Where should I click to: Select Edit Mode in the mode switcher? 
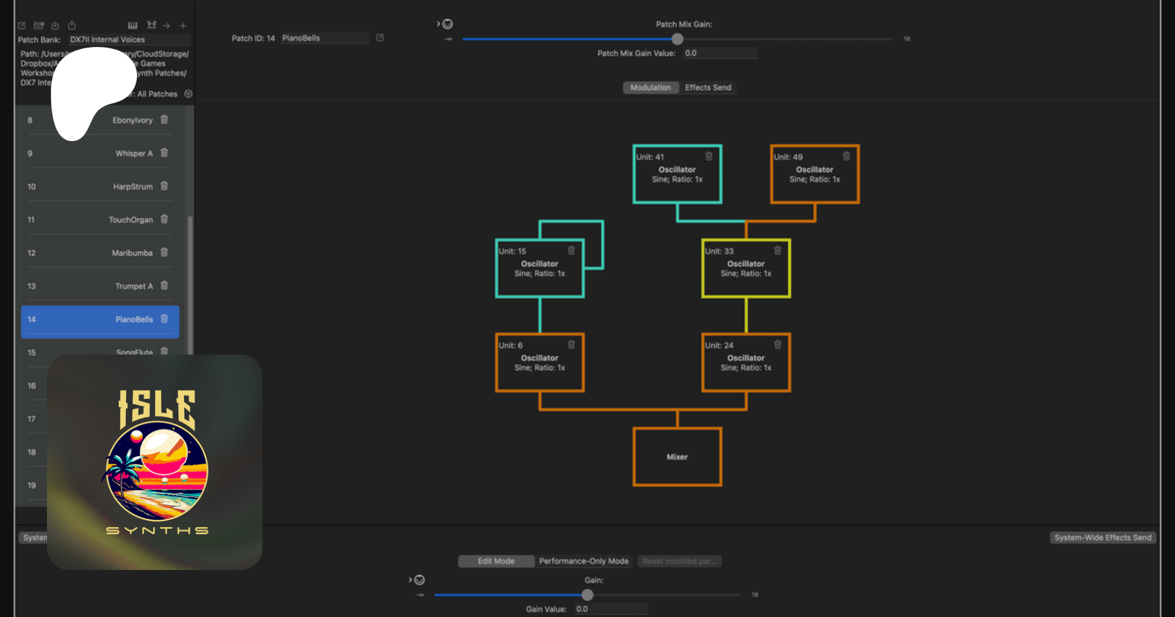[496, 561]
